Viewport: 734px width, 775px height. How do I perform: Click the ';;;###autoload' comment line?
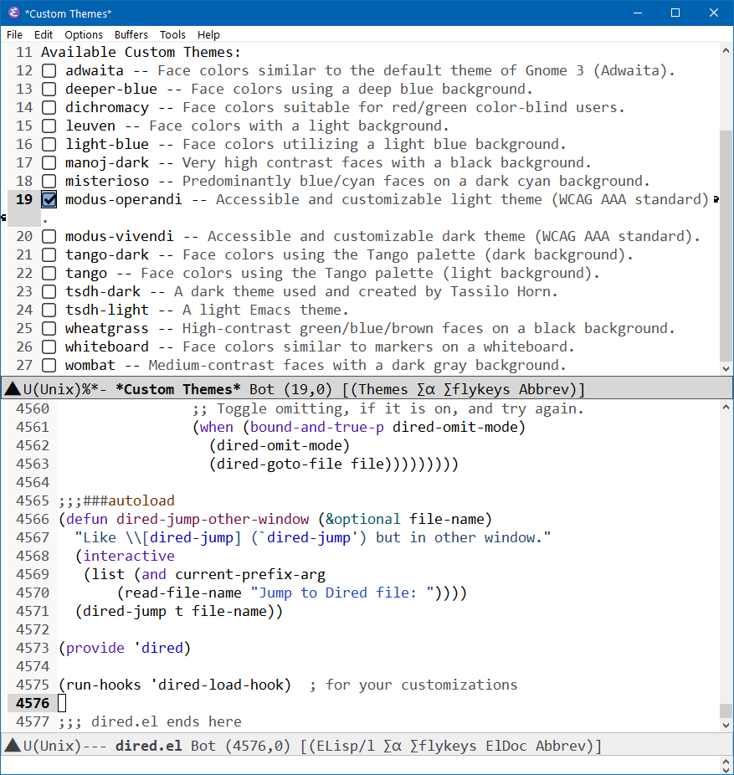click(x=116, y=500)
